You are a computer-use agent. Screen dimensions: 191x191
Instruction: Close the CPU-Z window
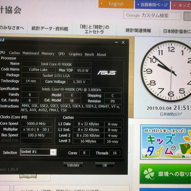pyautogui.click(x=123, y=42)
